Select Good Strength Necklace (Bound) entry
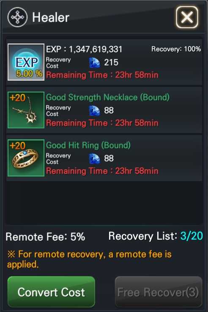The height and width of the screenshot is (312, 208). (x=104, y=110)
